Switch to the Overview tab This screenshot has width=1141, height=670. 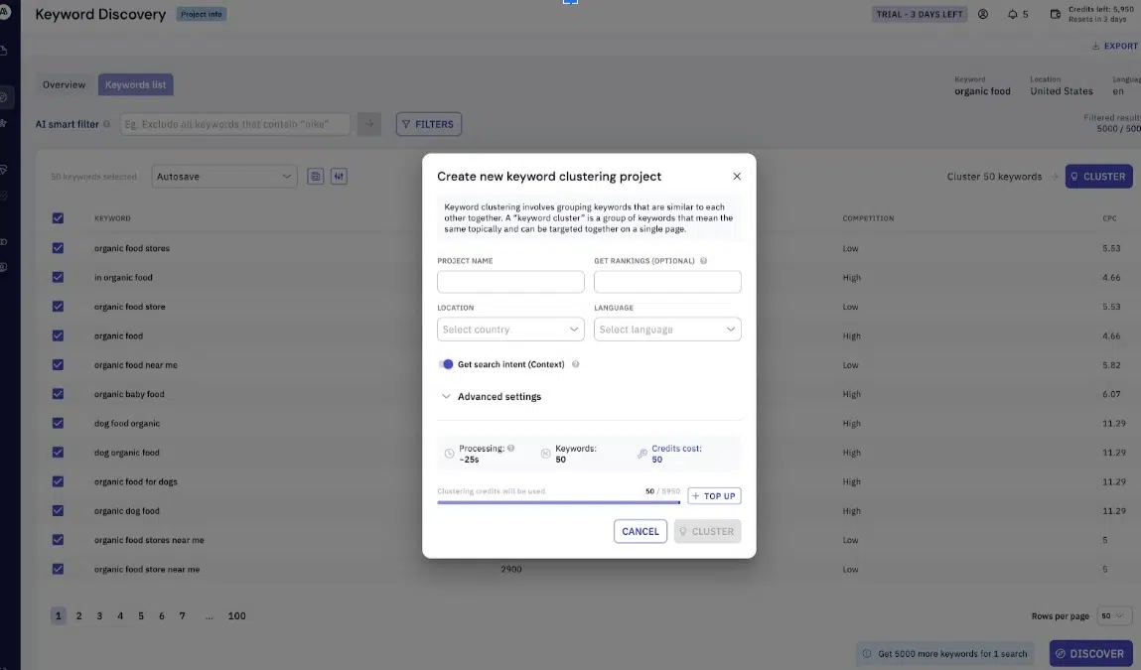tap(64, 84)
